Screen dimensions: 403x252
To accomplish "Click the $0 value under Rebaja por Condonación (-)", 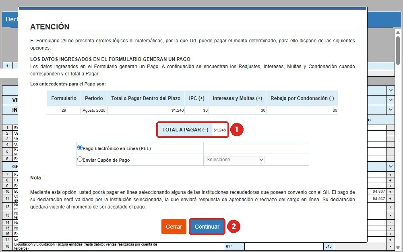I will coord(335,110).
